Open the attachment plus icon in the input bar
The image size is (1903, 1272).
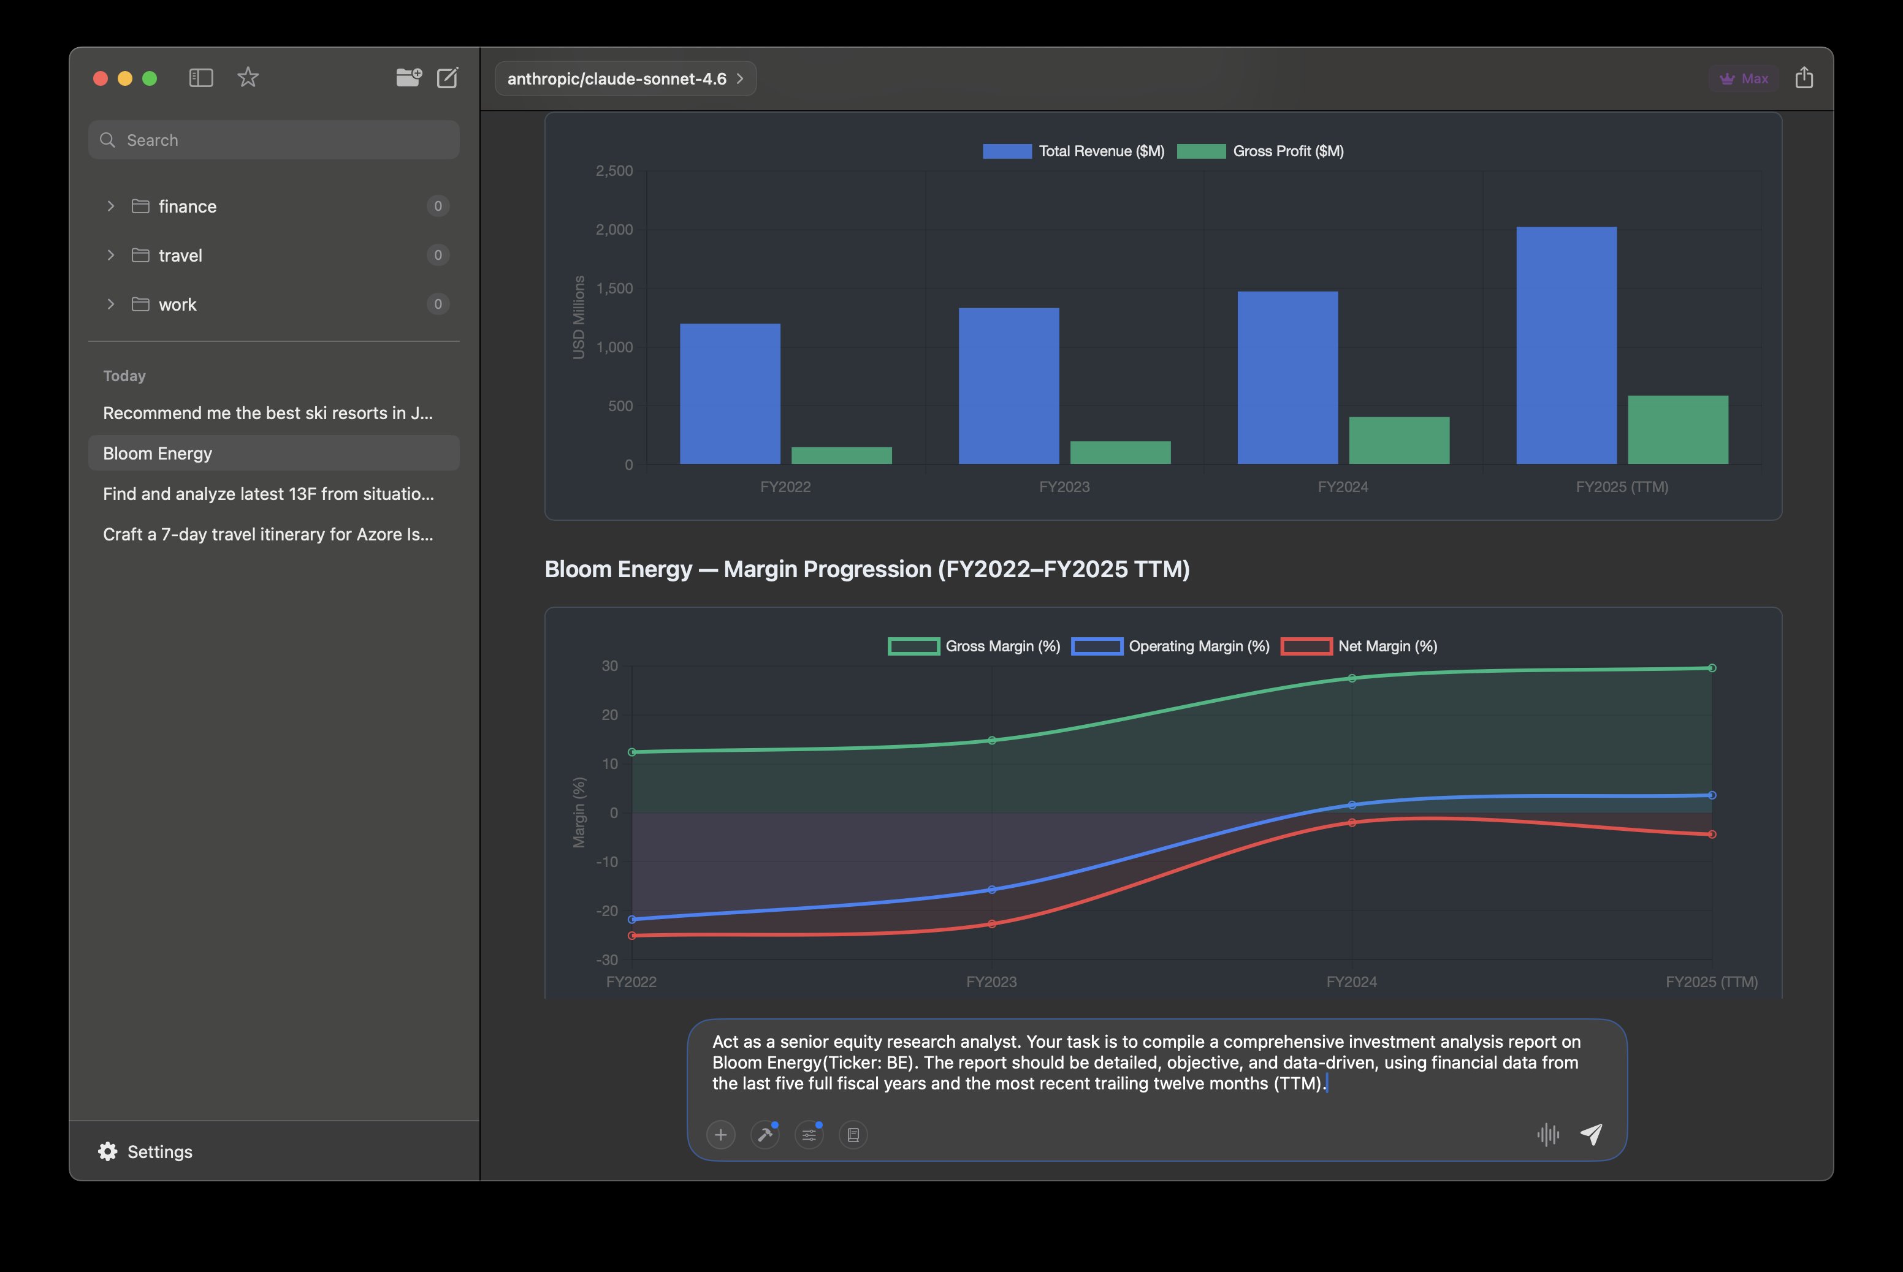(x=720, y=1135)
